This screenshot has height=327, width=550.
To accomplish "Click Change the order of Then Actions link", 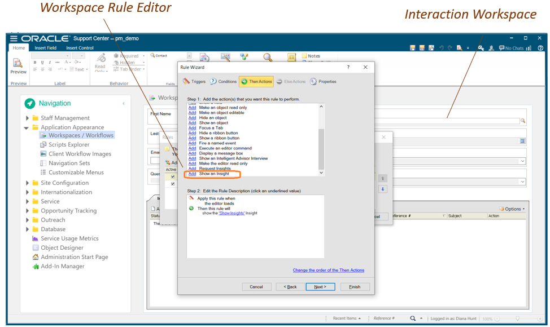I will pyautogui.click(x=329, y=270).
